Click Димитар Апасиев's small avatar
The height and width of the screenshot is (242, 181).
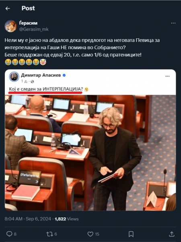click(14, 77)
